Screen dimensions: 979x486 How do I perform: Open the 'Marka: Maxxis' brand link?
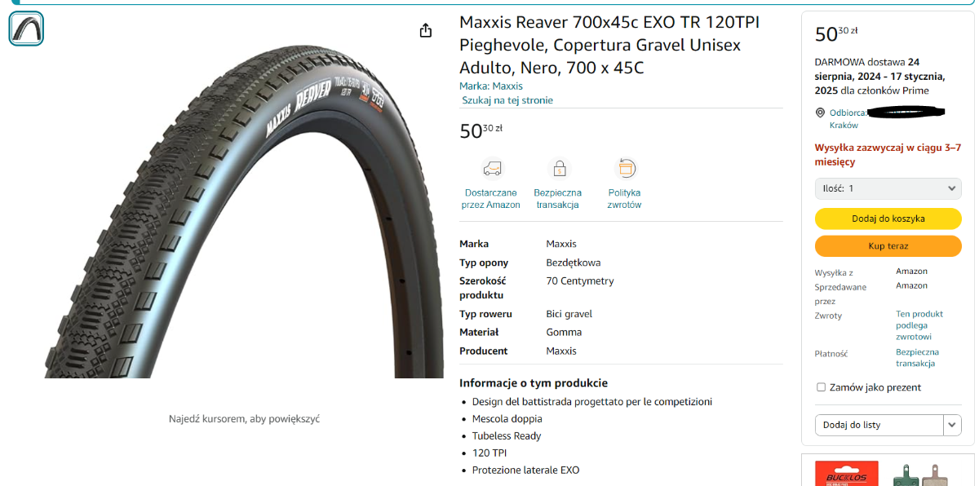pyautogui.click(x=491, y=86)
